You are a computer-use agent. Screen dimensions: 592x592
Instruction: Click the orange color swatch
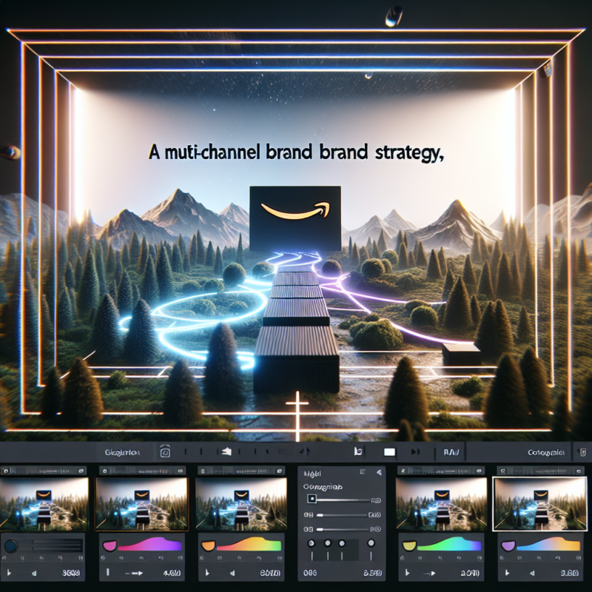tap(208, 545)
